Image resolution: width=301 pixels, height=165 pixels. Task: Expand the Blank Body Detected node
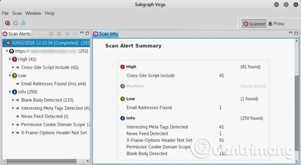point(13,100)
